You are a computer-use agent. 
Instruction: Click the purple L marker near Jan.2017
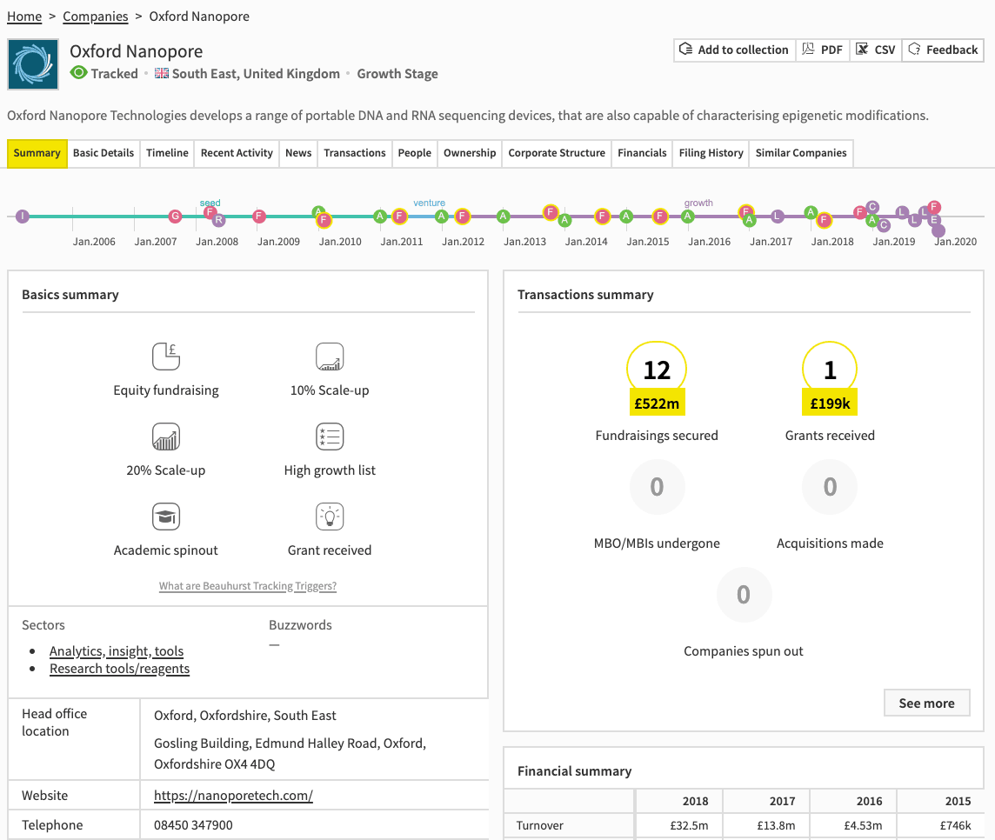click(x=778, y=217)
